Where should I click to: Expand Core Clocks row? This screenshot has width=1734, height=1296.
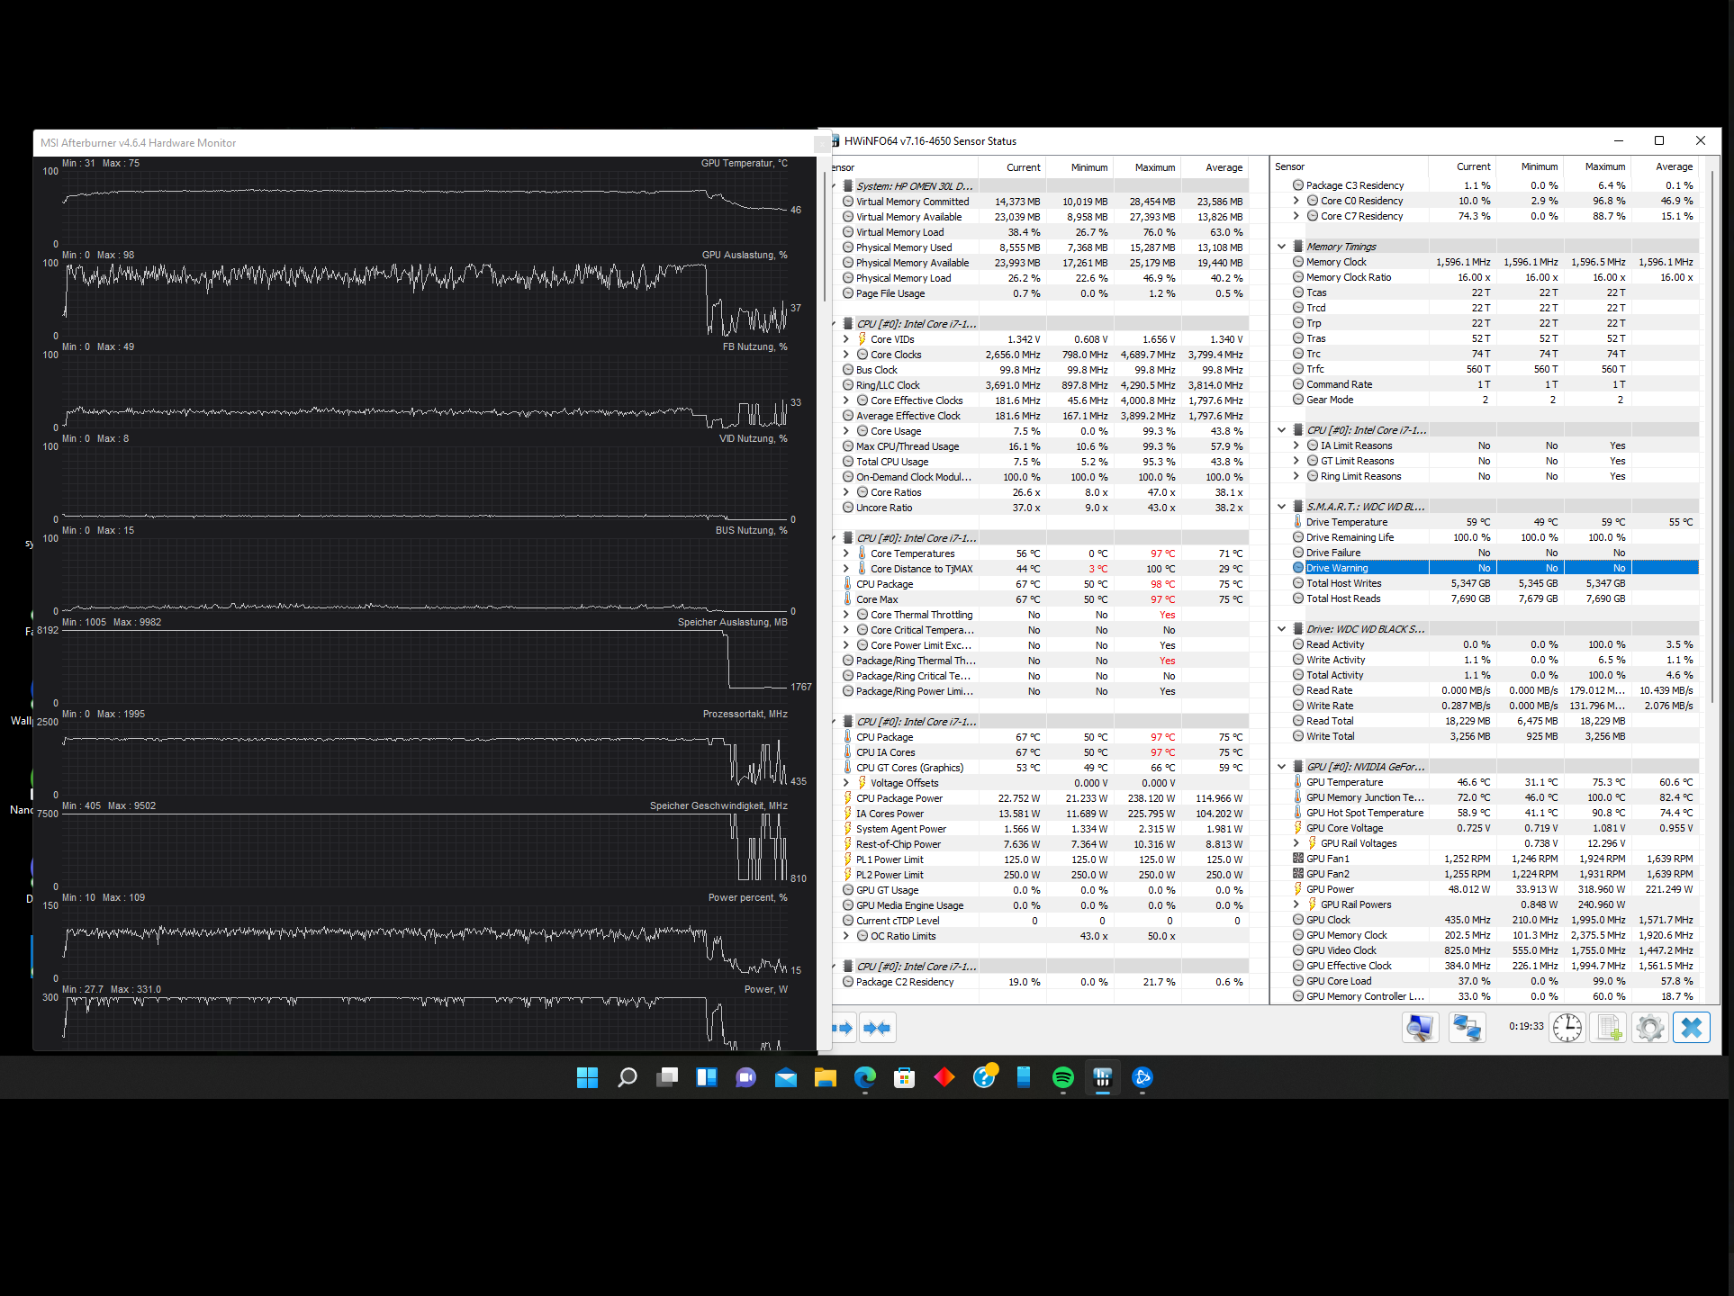pos(845,355)
